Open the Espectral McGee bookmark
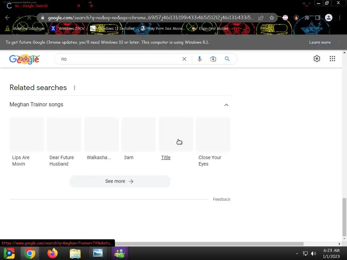This screenshot has height=260, width=347. [x=210, y=28]
